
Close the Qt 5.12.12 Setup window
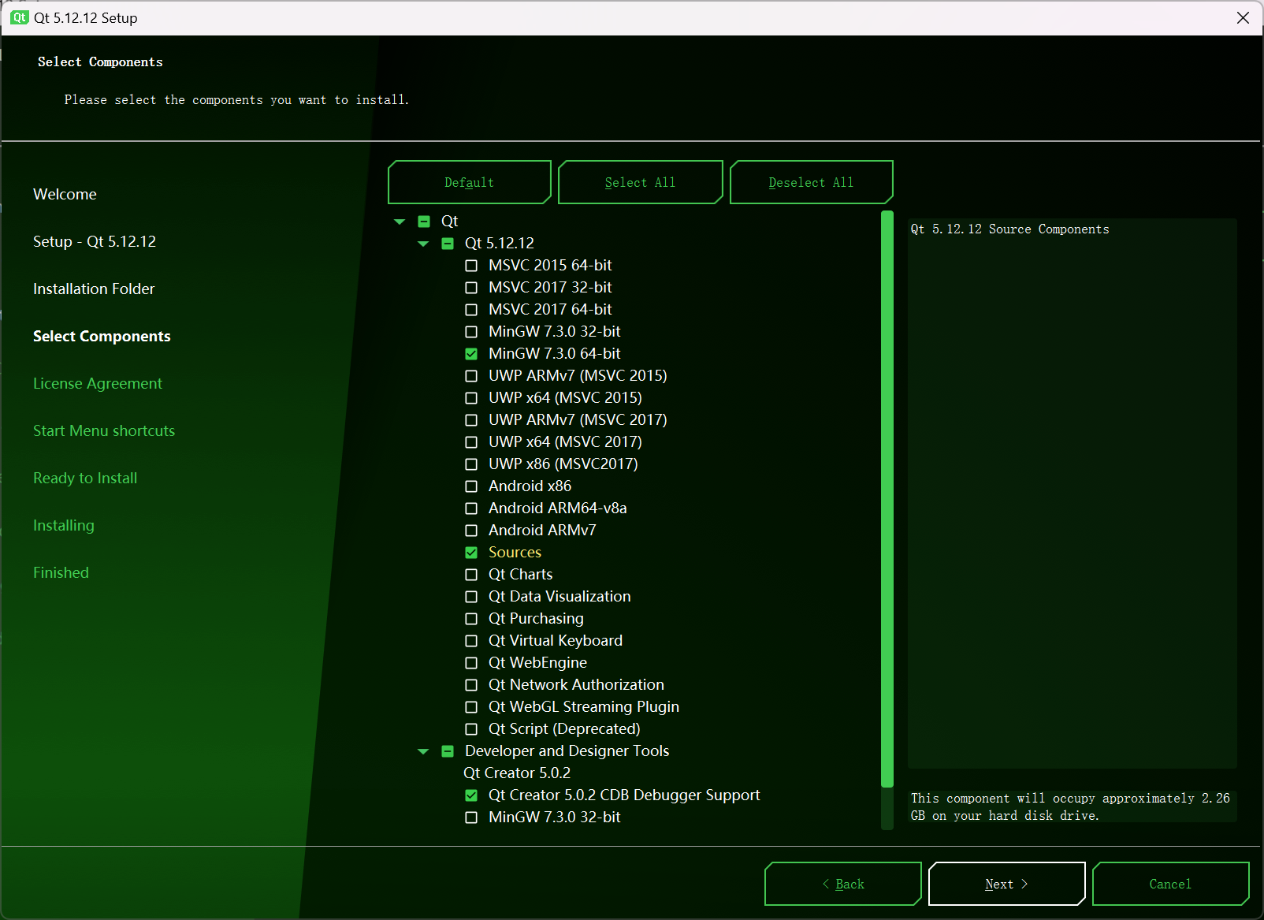click(x=1243, y=17)
